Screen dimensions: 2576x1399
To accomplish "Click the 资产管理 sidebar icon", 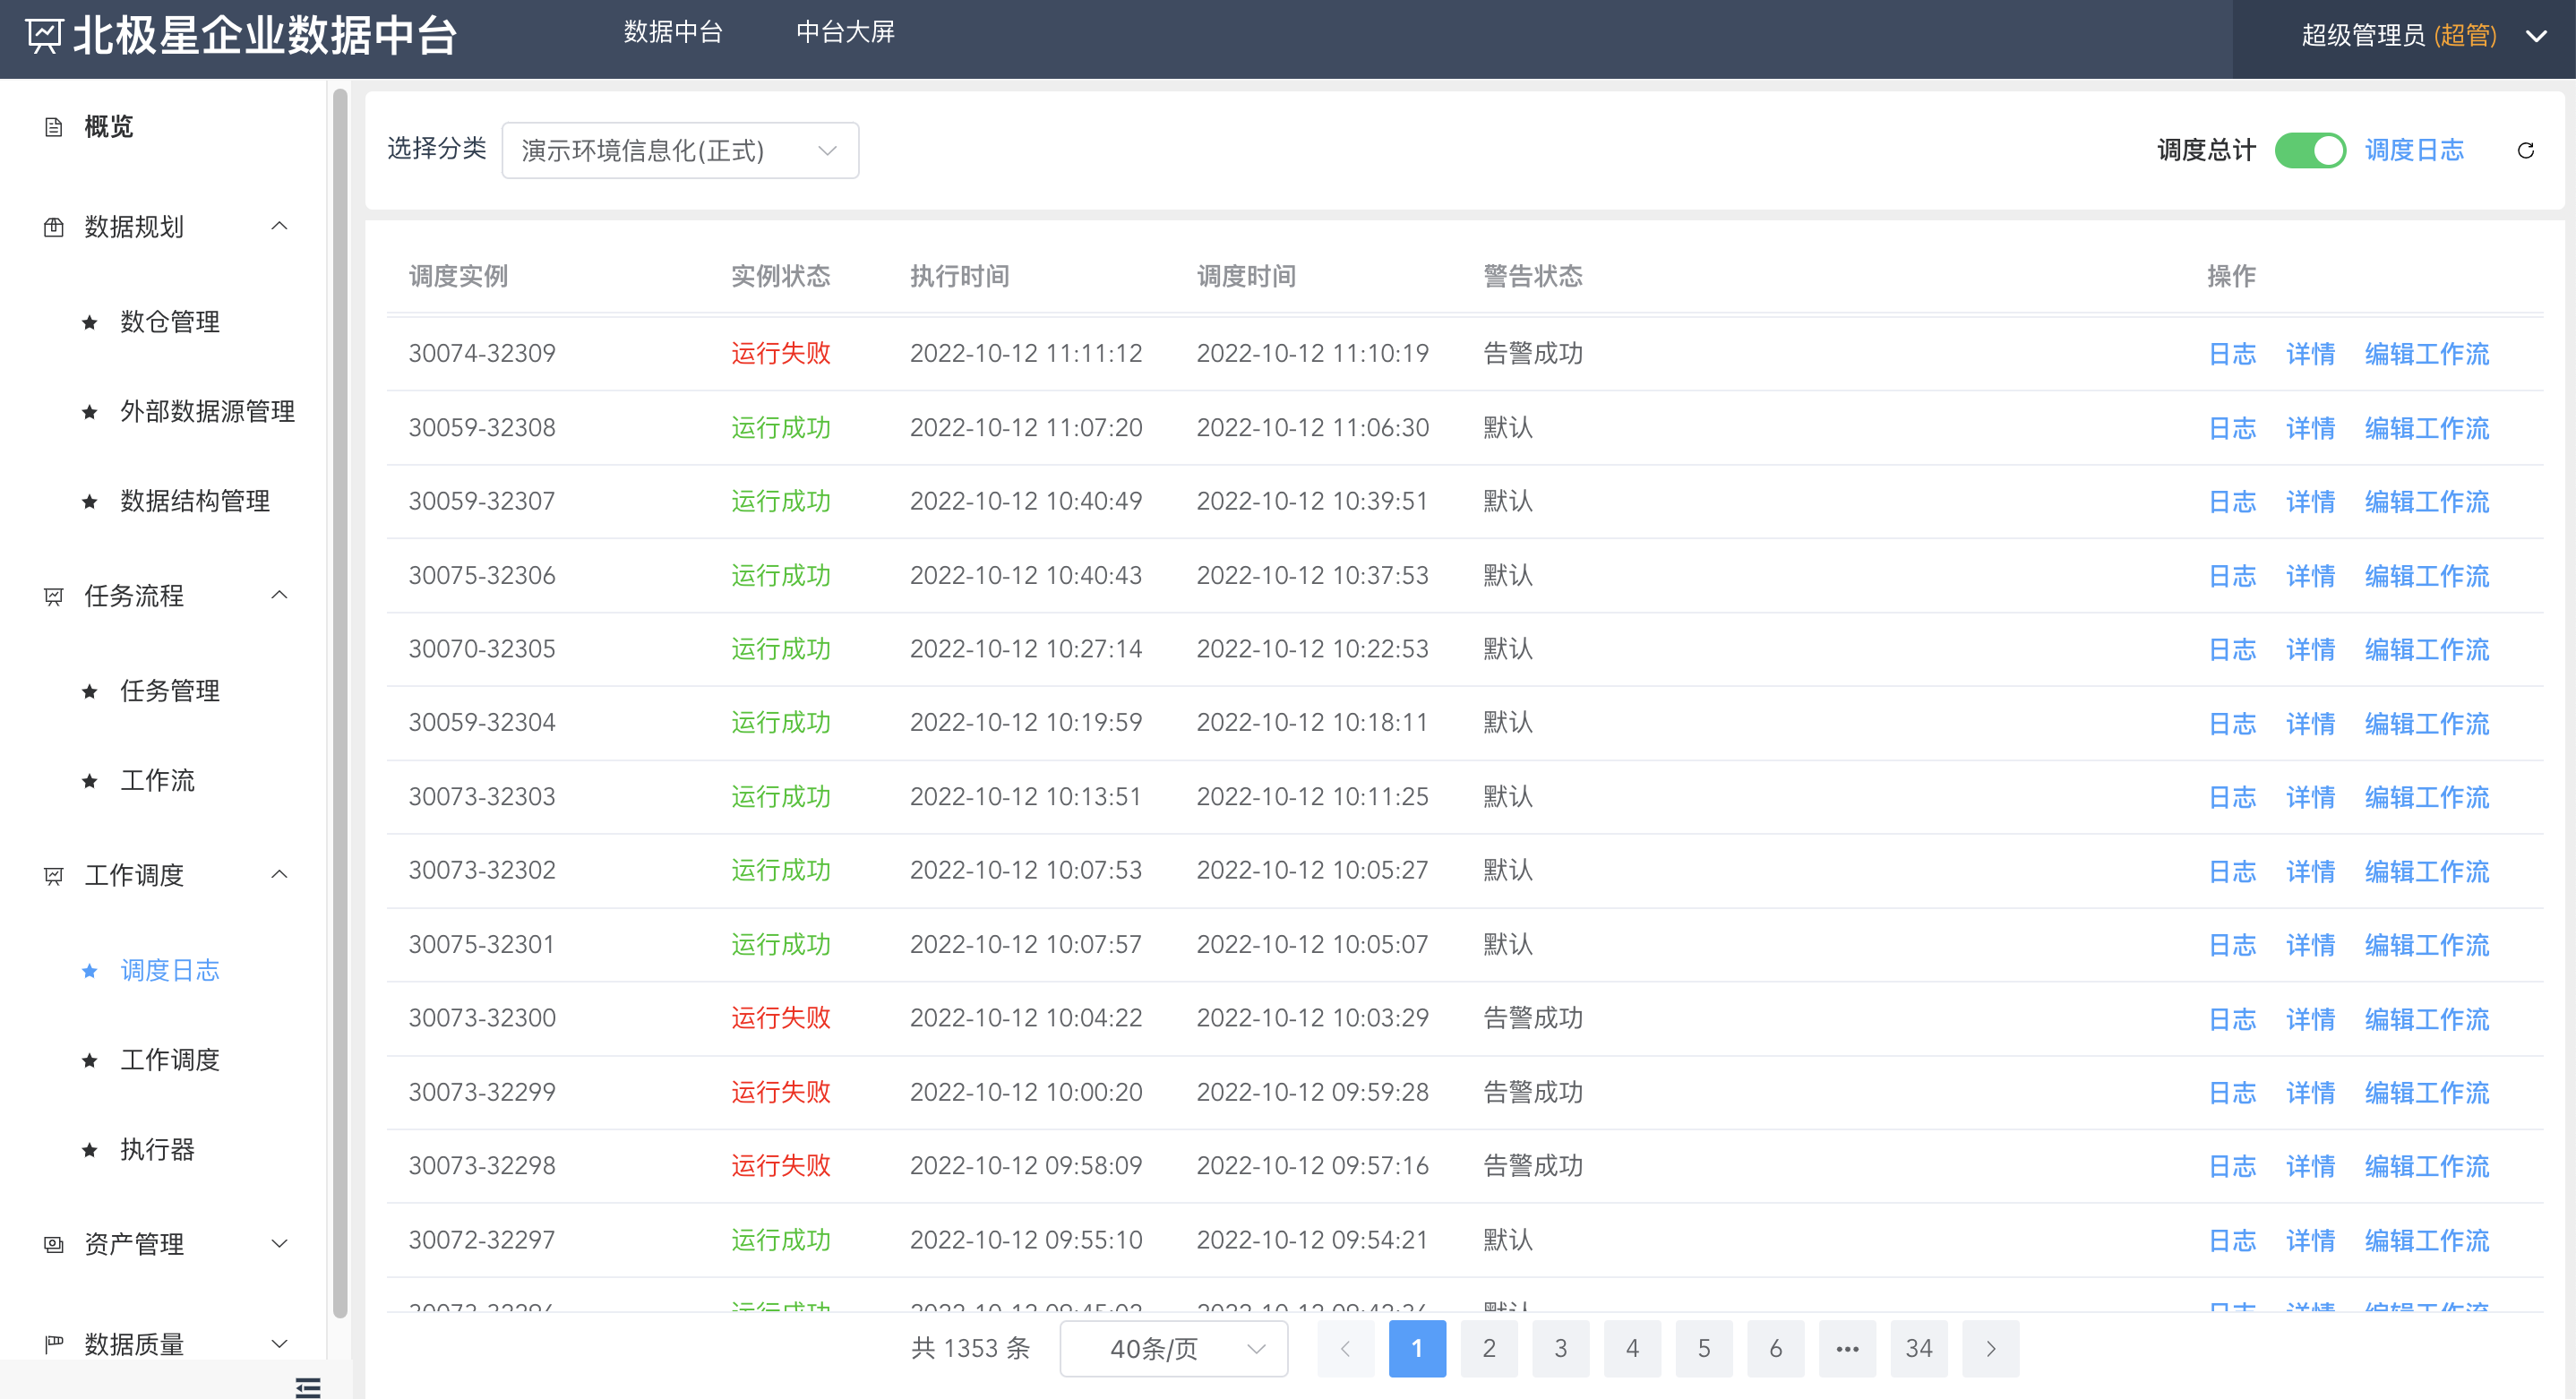I will 54,1244.
